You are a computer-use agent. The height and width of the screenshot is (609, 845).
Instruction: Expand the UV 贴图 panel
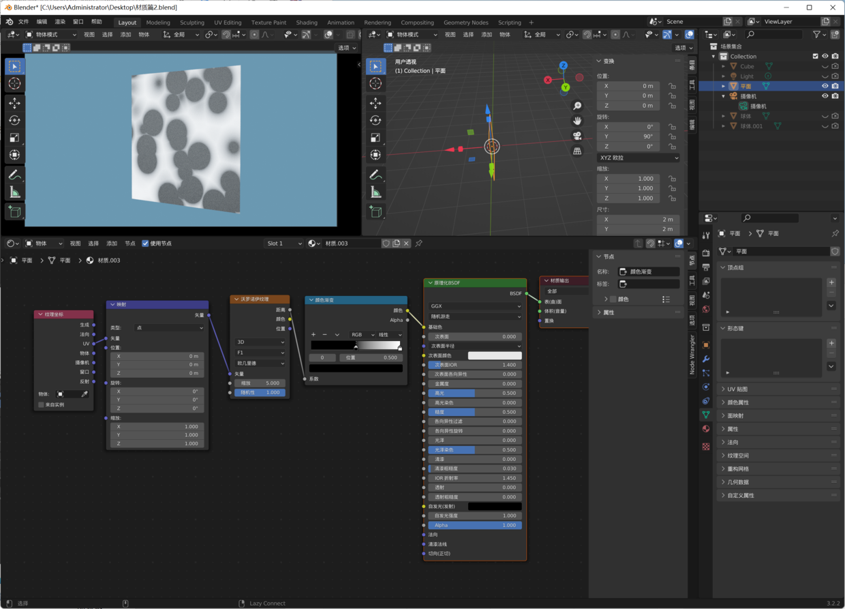779,389
